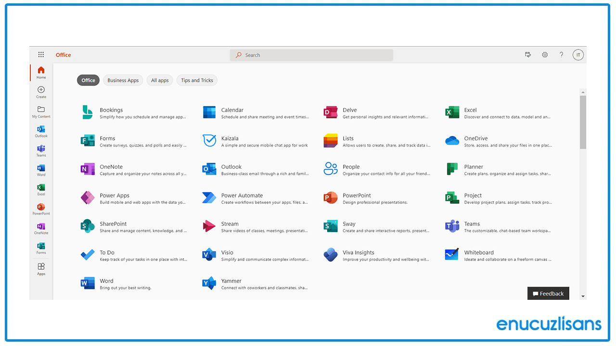
Task: Open the To Do app icon
Action: coord(88,255)
